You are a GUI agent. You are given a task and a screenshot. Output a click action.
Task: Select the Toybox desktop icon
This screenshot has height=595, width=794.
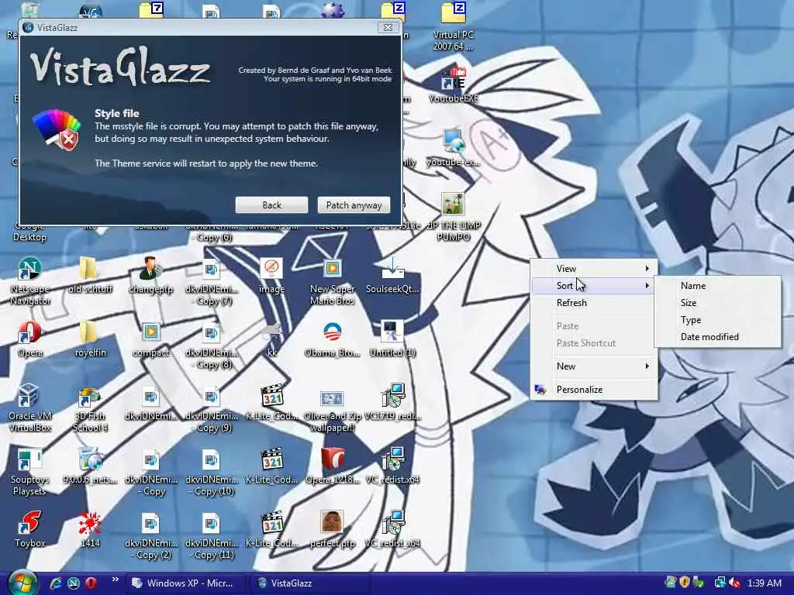(30, 529)
